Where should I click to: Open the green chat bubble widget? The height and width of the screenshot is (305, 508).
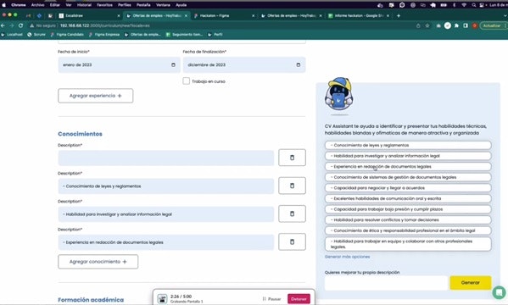click(x=500, y=292)
